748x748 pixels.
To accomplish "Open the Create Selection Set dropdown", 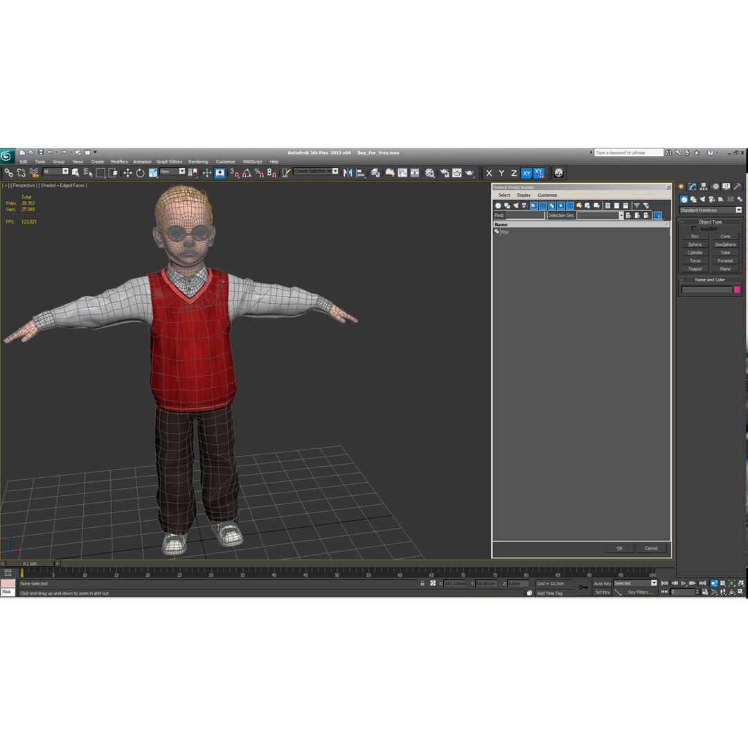I will (317, 171).
